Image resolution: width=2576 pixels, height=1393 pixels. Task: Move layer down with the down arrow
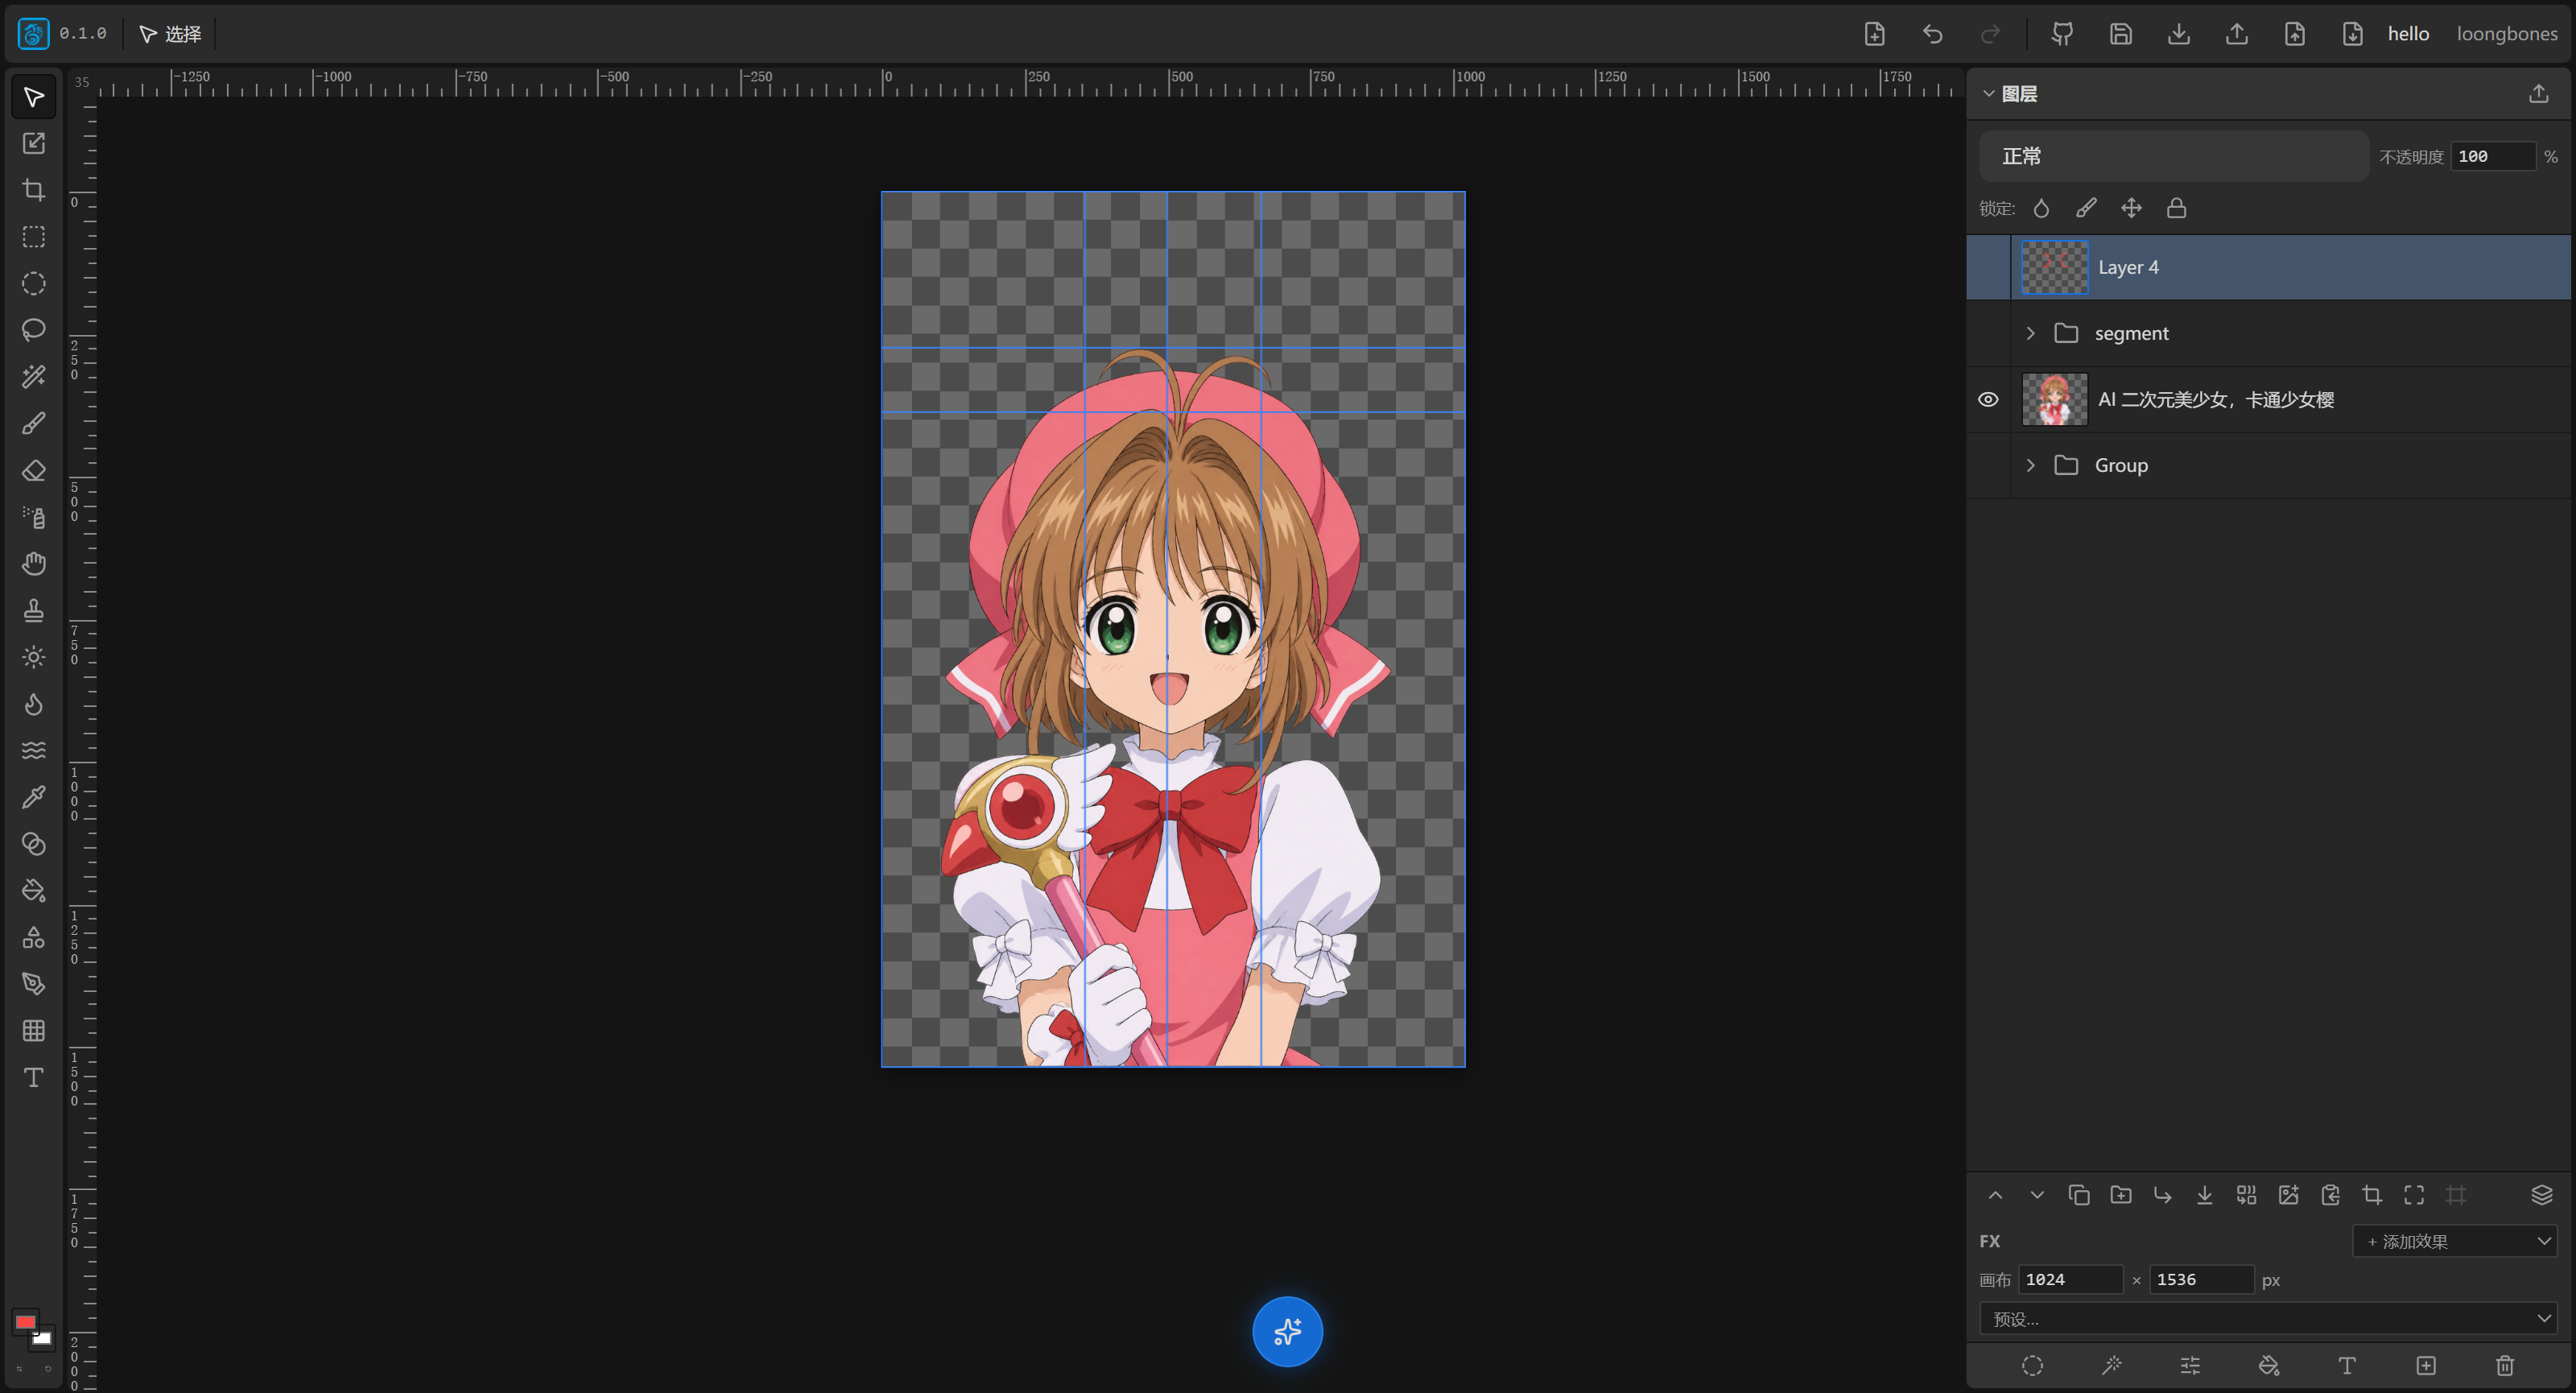point(2036,1195)
